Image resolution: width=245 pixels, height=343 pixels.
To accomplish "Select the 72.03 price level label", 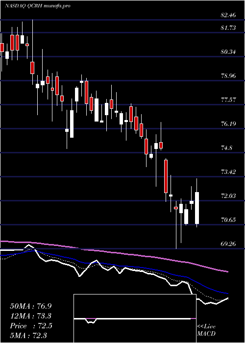I will [x=228, y=196].
